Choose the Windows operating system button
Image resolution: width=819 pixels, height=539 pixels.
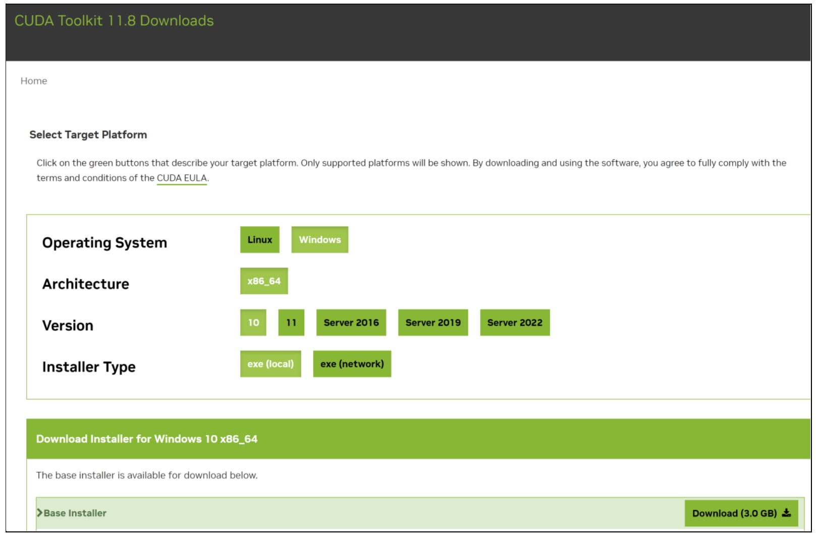pos(319,240)
